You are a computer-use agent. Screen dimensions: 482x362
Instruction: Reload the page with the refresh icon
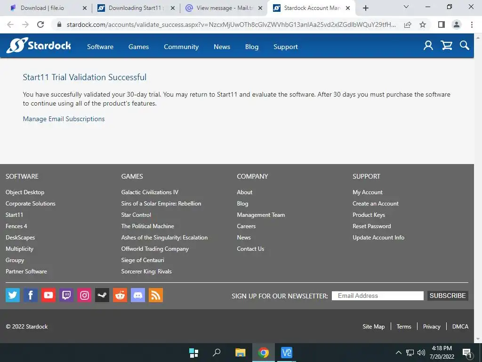coord(40,25)
